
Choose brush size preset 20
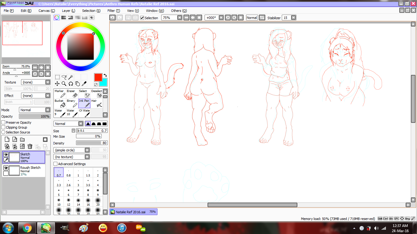point(98,202)
